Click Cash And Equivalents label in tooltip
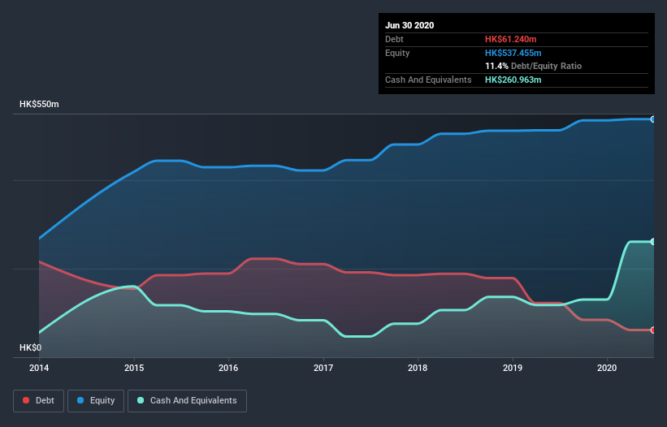Viewport: 667px width, 427px height. pos(428,80)
